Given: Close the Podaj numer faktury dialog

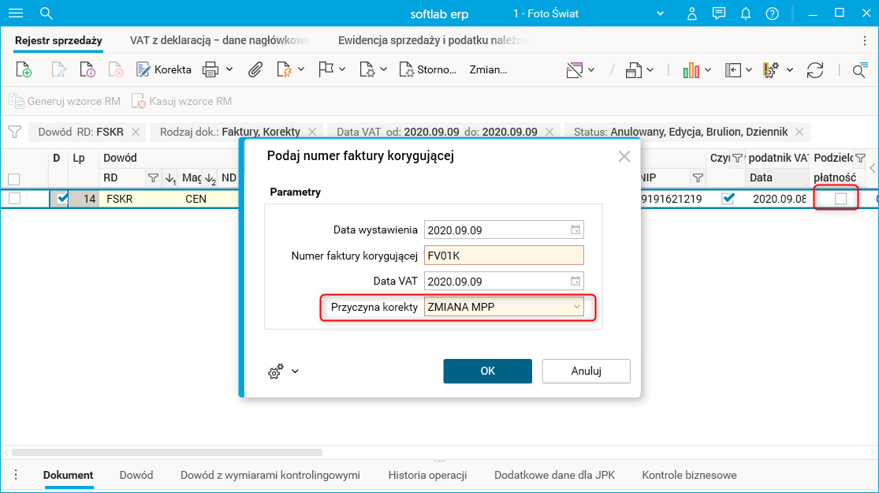Looking at the screenshot, I should point(624,156).
